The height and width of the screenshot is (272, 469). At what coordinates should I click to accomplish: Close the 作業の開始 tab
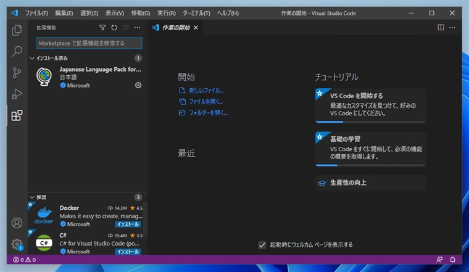196,28
